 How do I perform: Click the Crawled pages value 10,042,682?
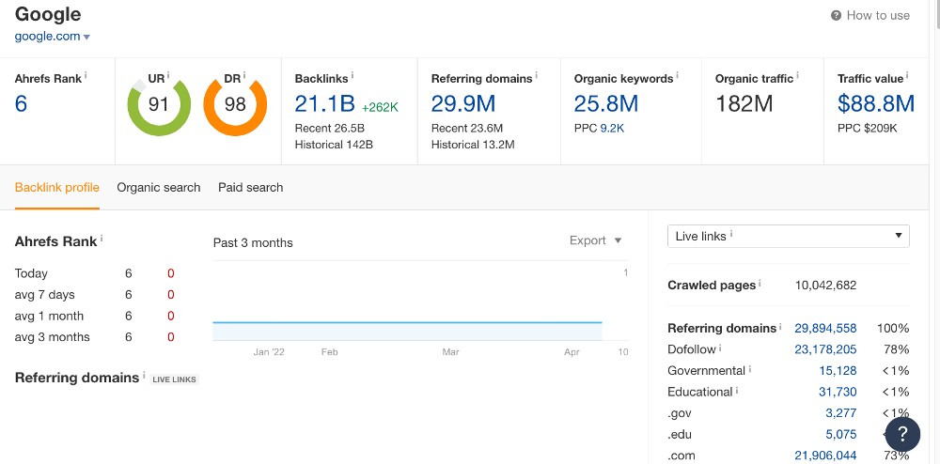(x=825, y=286)
